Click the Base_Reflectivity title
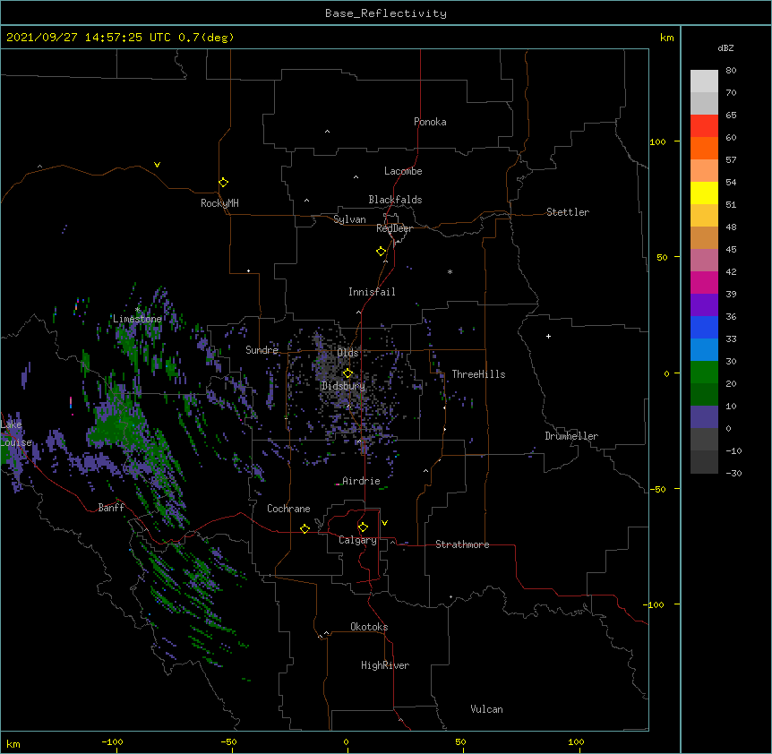Screen dimensions: 772x754 coord(386,13)
